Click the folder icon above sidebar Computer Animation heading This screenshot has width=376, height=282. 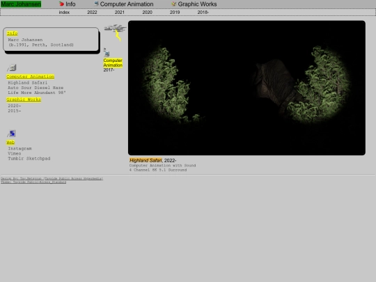[x=13, y=68]
